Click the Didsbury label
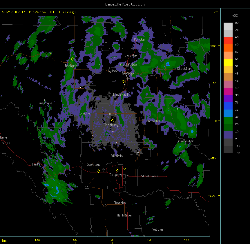The width and height of the screenshot is (250, 244). tap(111, 125)
